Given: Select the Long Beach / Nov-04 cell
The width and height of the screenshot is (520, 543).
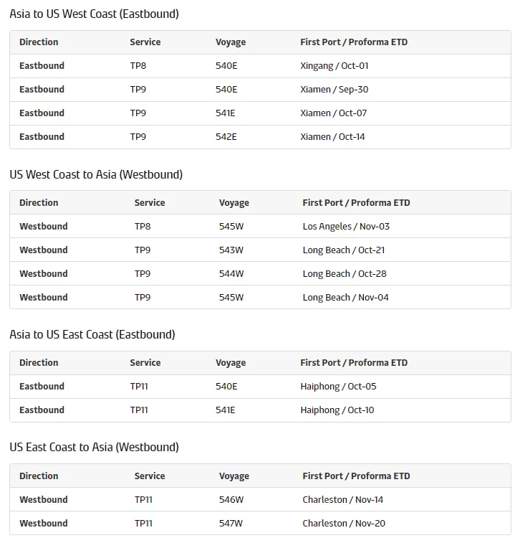Looking at the screenshot, I should pyautogui.click(x=345, y=298).
